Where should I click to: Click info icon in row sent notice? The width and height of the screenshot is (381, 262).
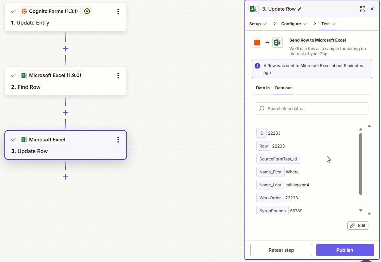click(x=257, y=66)
